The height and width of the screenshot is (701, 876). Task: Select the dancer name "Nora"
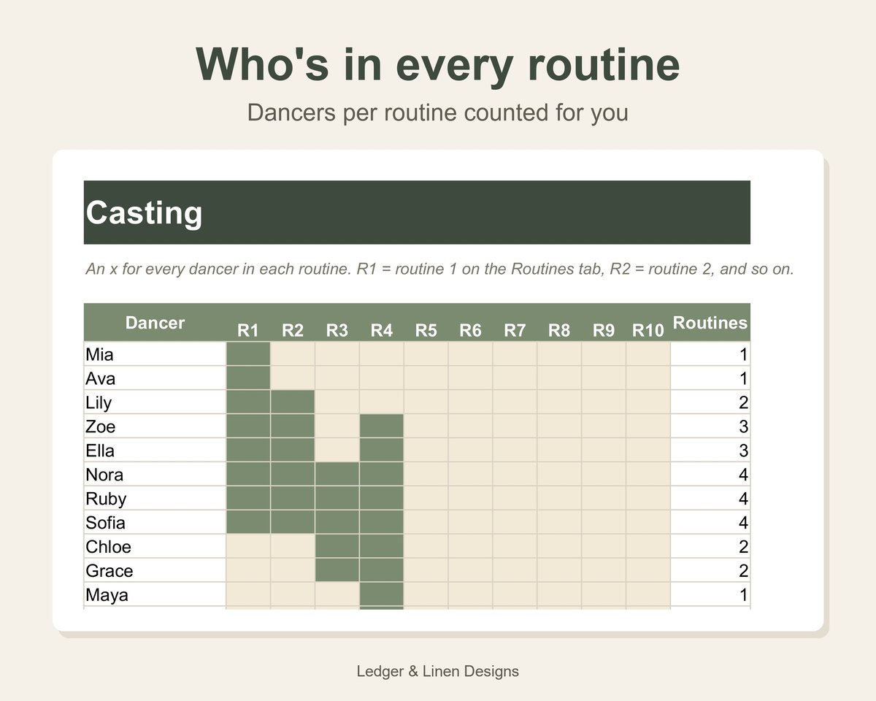(x=105, y=475)
